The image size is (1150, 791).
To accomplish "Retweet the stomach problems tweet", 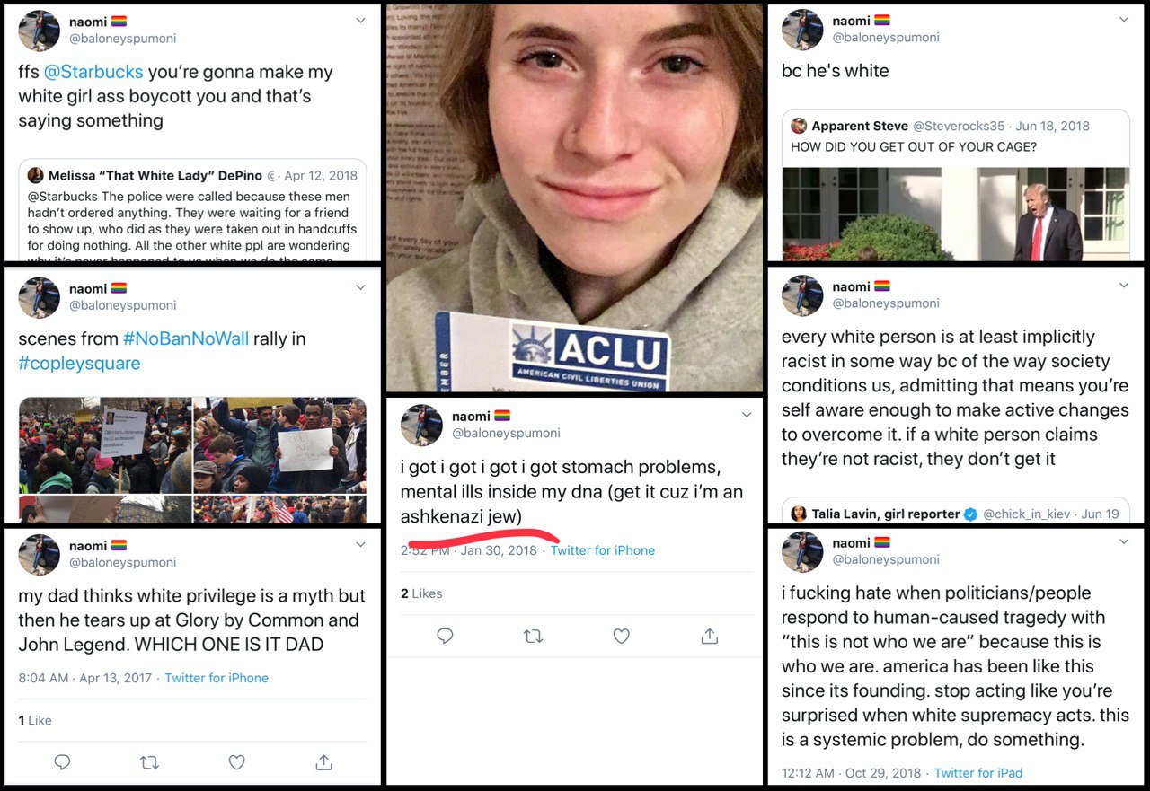I will tap(533, 636).
